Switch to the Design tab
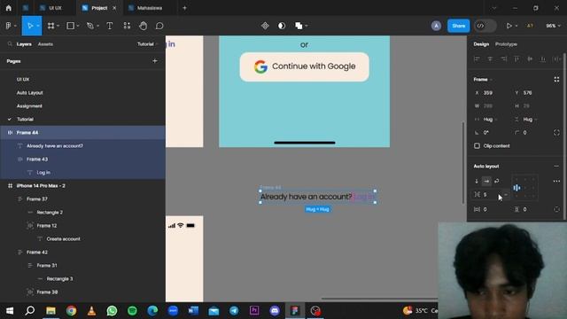Screen dimensions: 567x319 [x=481, y=44]
